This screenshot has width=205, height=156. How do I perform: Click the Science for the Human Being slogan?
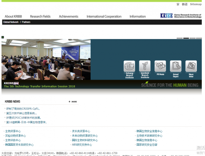[170, 85]
